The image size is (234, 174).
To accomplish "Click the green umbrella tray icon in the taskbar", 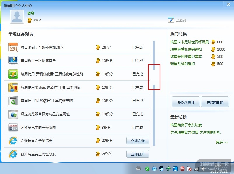I will [168, 169].
